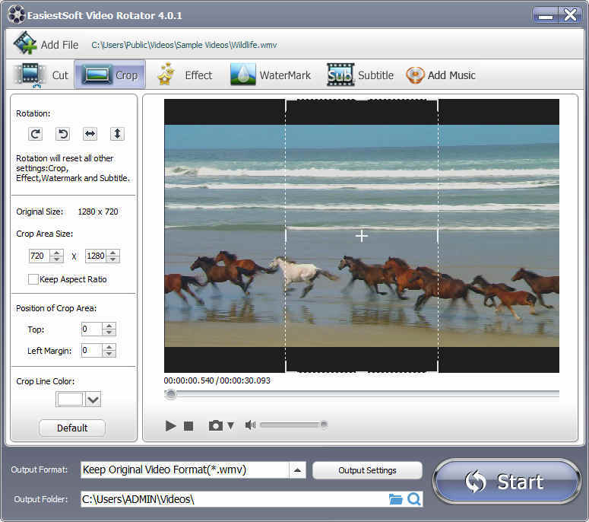Viewport: 589px width, 522px height.
Task: Click the Output Folder path field
Action: click(233, 499)
